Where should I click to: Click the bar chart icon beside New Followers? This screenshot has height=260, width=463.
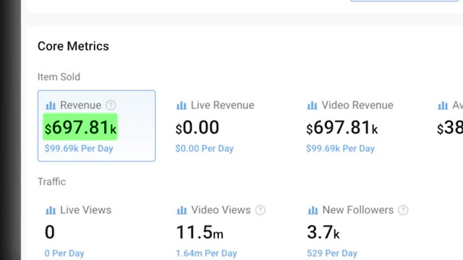click(x=313, y=210)
